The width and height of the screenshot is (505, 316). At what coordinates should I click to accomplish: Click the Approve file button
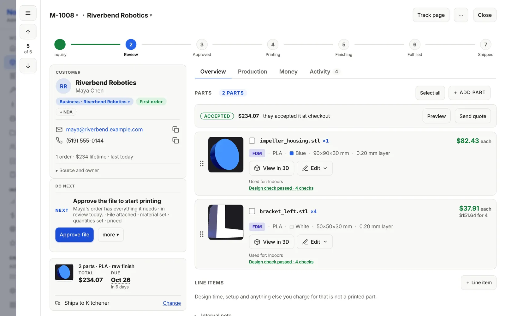(x=74, y=235)
